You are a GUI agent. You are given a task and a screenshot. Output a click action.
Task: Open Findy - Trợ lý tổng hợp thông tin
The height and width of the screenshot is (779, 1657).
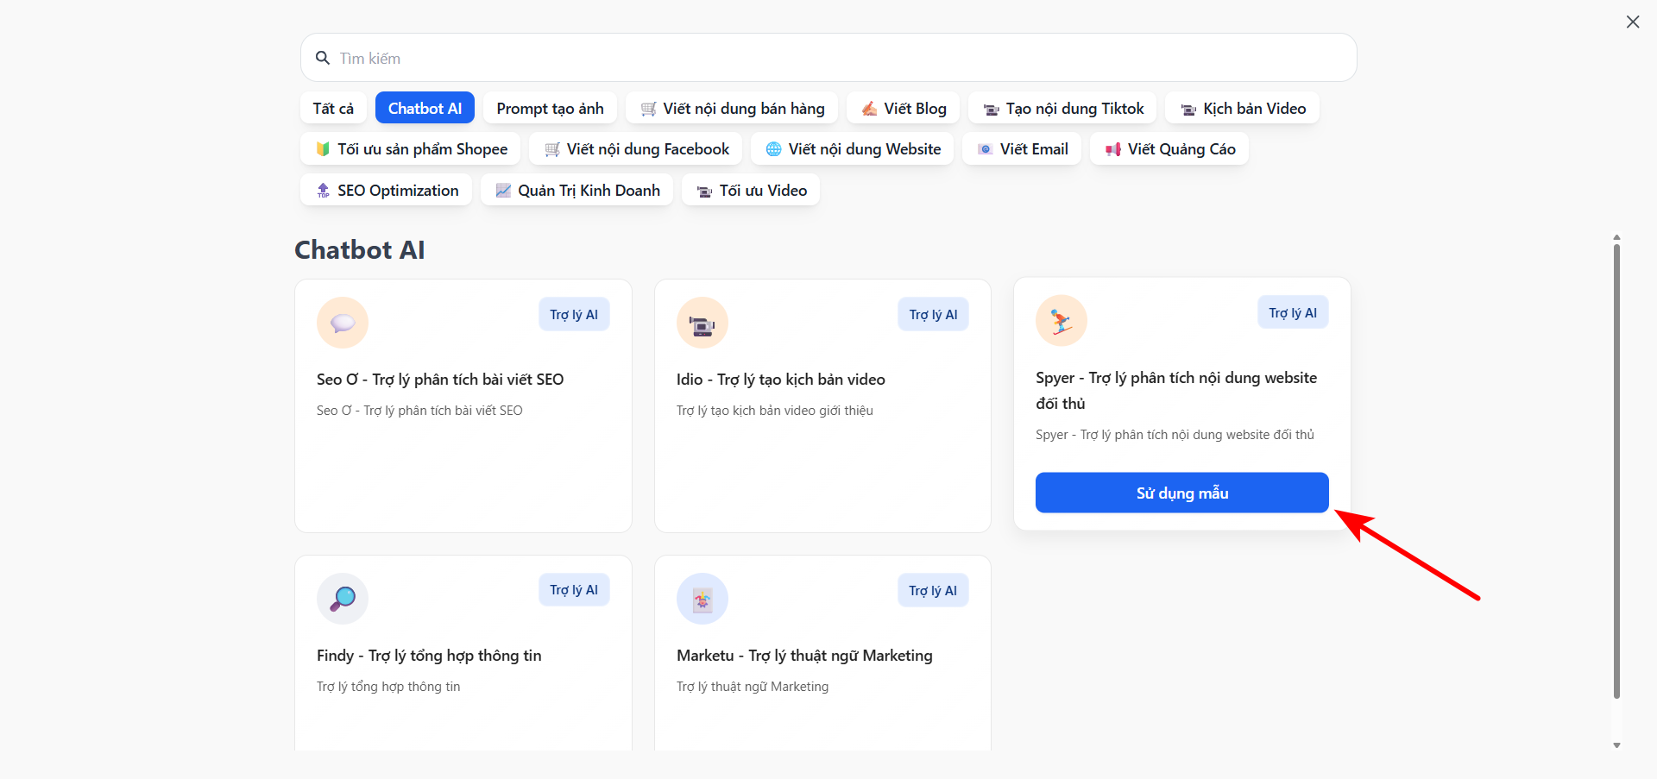429,656
